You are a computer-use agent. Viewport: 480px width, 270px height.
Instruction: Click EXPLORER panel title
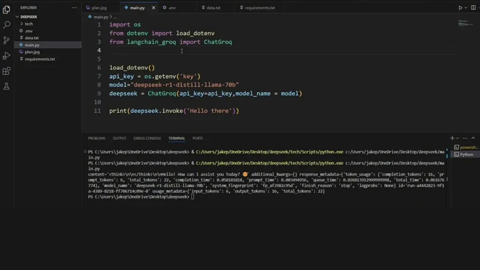[x=29, y=7]
